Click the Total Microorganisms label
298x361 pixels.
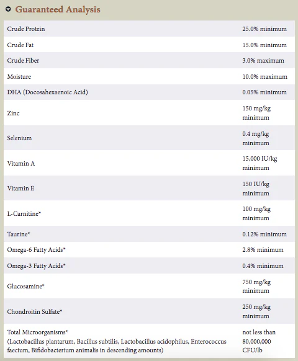[x=38, y=332]
